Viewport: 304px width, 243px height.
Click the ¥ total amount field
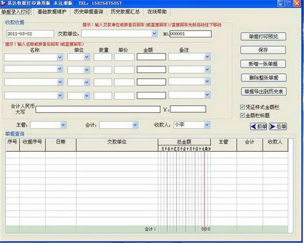[x=188, y=109]
